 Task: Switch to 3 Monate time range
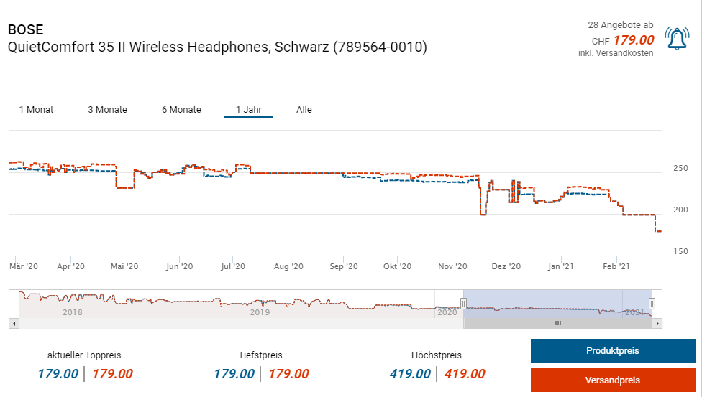pyautogui.click(x=107, y=110)
